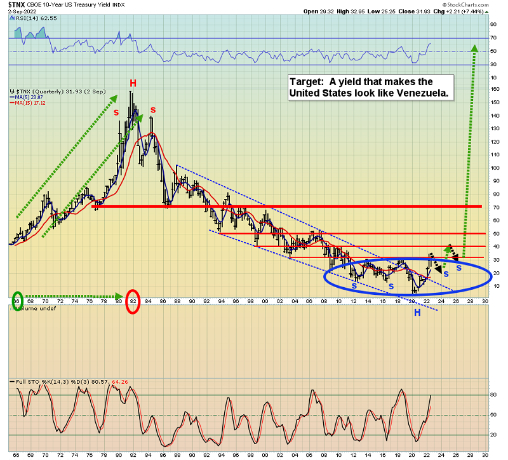Click the red S right shoulder label near 1984

click(153, 110)
